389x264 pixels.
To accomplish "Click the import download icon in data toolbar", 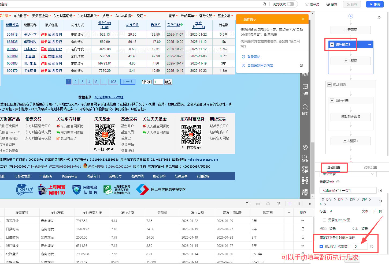I will point(258,204).
